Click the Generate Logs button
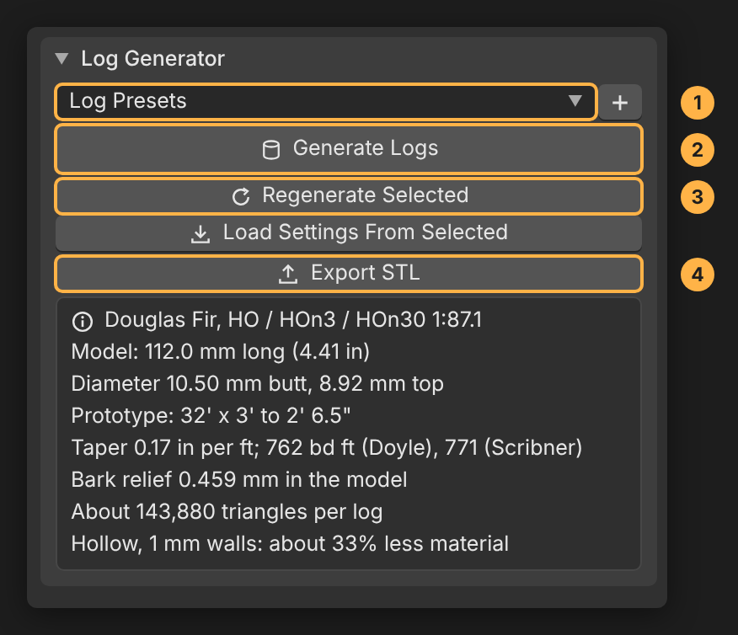 [349, 149]
